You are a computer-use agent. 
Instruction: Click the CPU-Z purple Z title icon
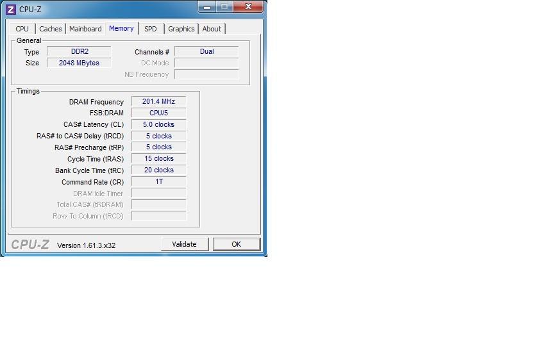click(11, 10)
